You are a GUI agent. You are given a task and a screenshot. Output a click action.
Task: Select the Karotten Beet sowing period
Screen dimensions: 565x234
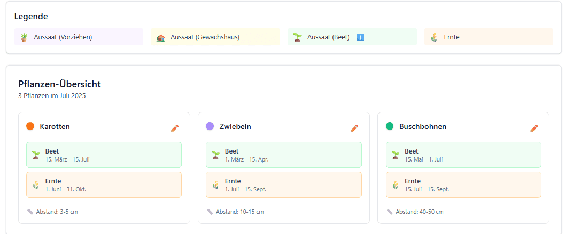tap(104, 155)
